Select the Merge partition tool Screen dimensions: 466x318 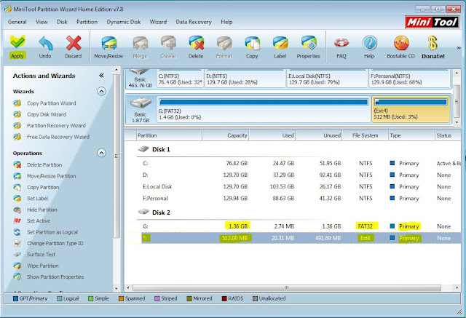pos(140,47)
